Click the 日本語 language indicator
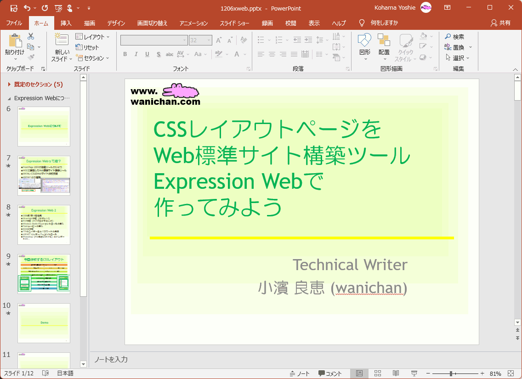The height and width of the screenshot is (379, 522). click(x=65, y=373)
